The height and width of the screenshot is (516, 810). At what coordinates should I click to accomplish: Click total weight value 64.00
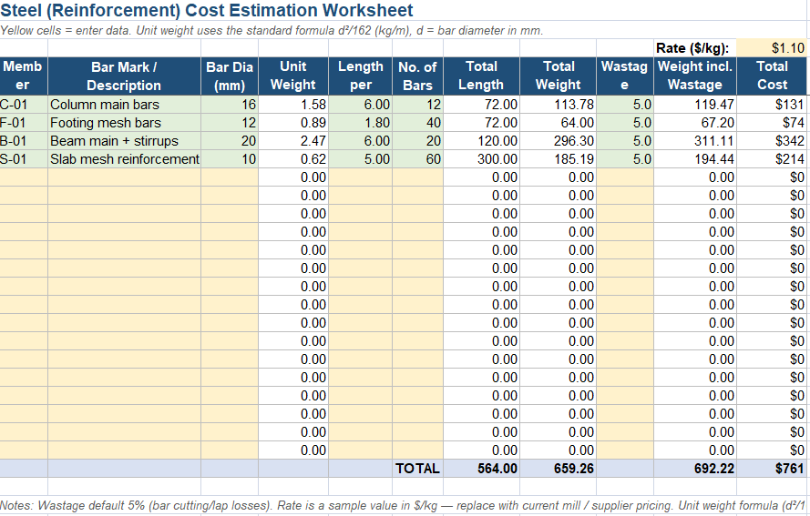[558, 123]
